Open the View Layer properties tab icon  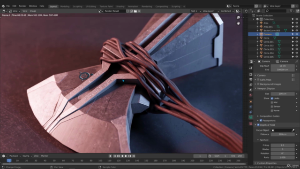tap(251, 84)
